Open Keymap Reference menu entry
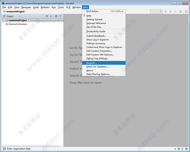The image size is (190, 152). [x=104, y=23]
